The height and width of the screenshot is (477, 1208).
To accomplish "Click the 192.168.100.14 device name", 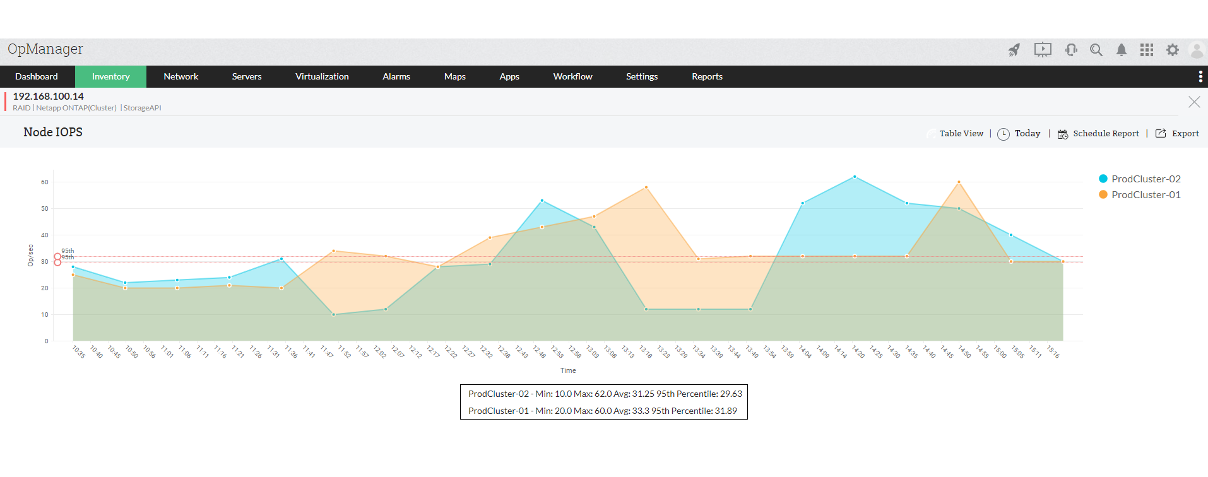I will 49,96.
